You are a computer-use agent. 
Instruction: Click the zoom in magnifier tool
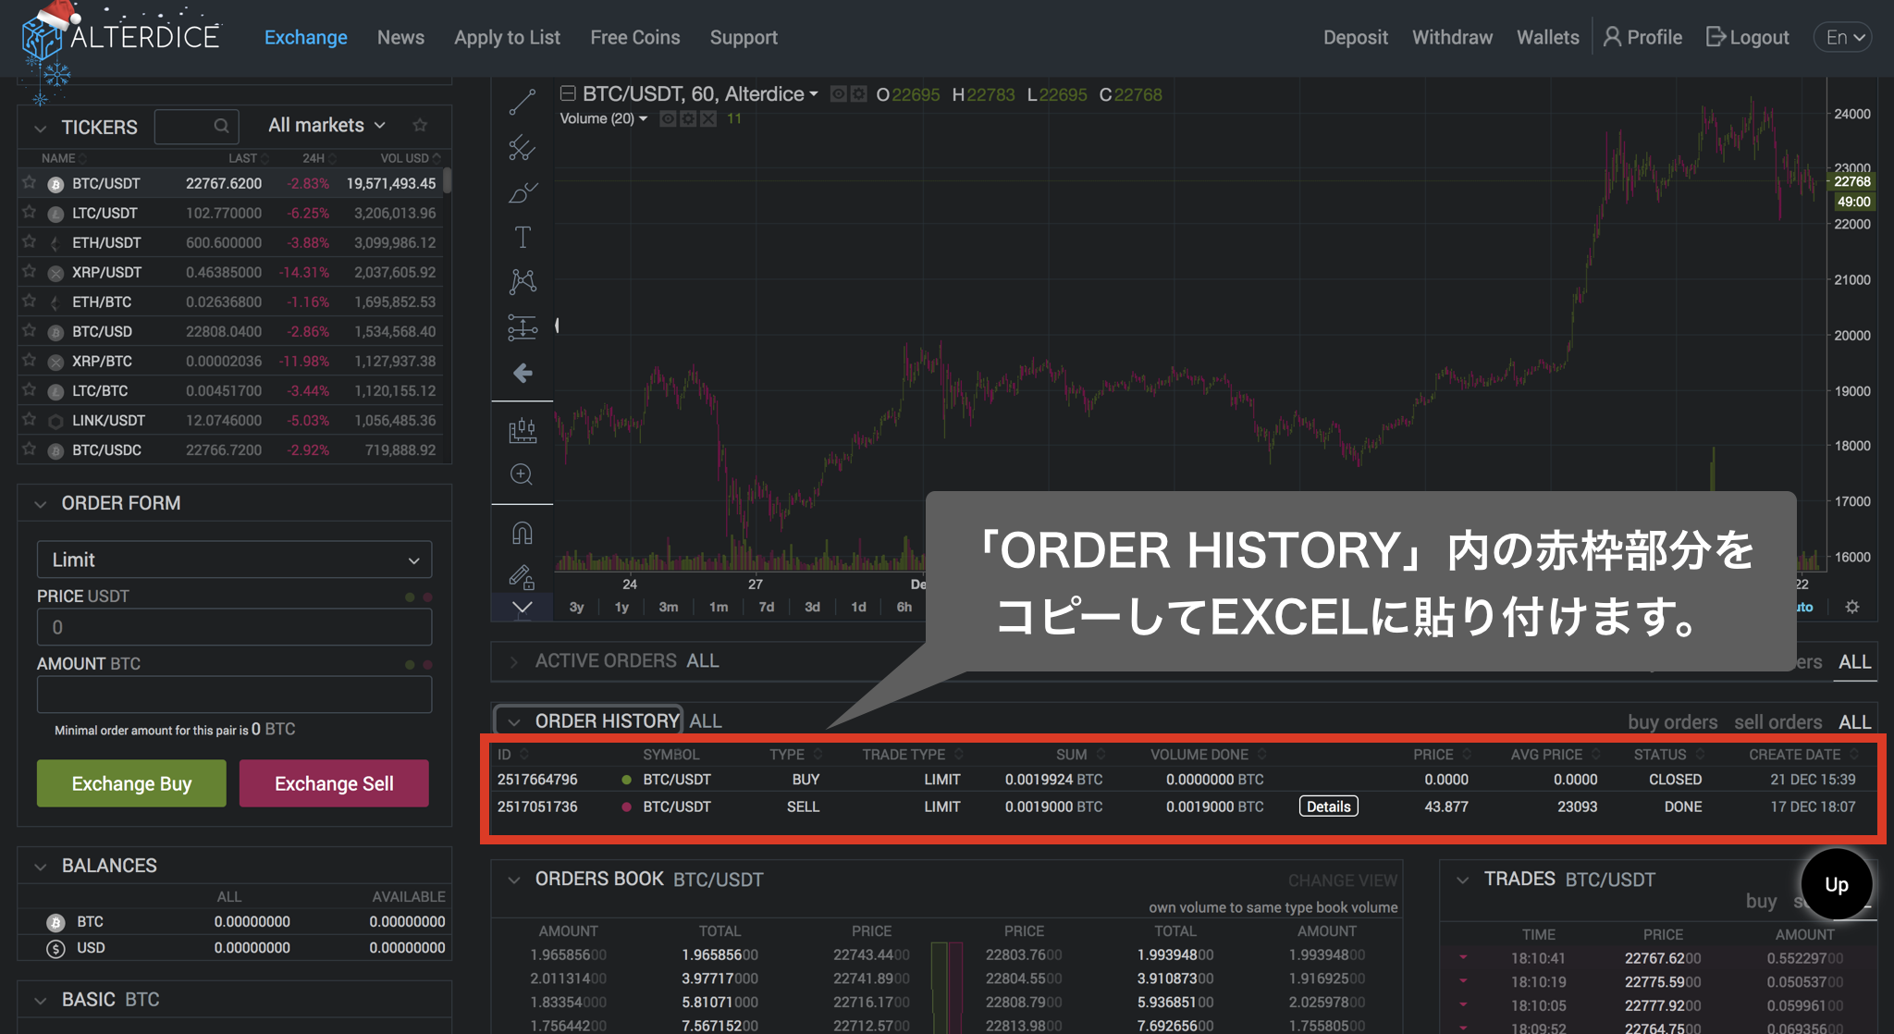tap(523, 474)
